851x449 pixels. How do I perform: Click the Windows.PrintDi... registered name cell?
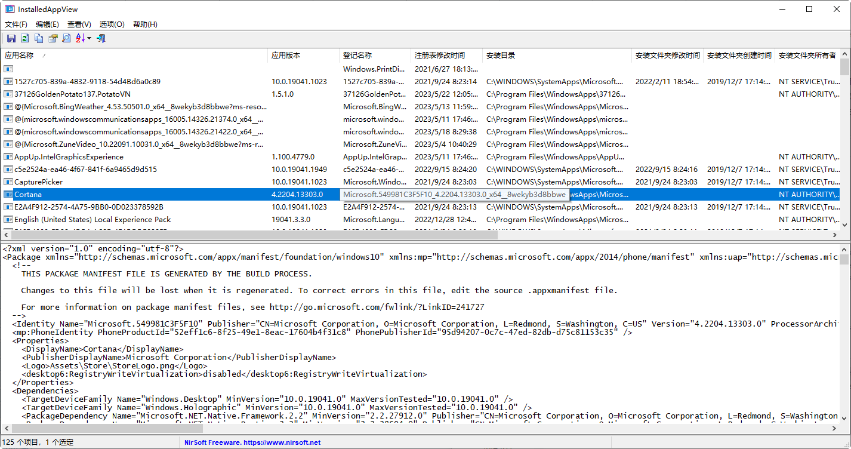click(x=374, y=69)
